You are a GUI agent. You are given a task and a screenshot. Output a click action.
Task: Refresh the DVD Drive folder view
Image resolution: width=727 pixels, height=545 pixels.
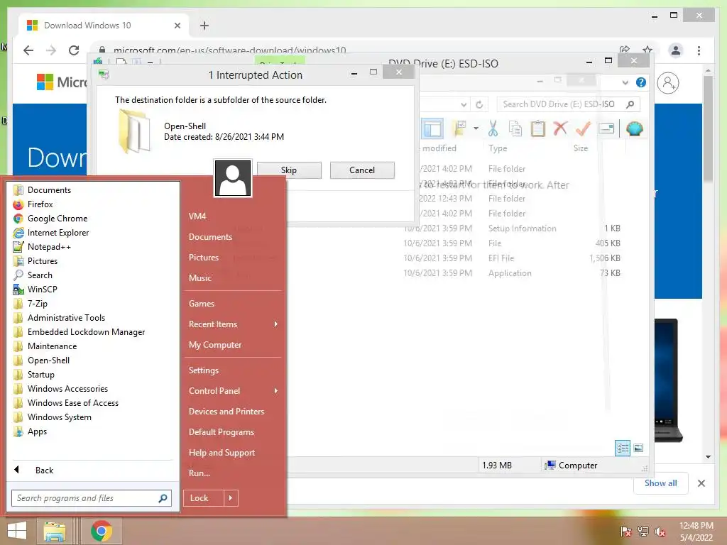[x=479, y=104]
